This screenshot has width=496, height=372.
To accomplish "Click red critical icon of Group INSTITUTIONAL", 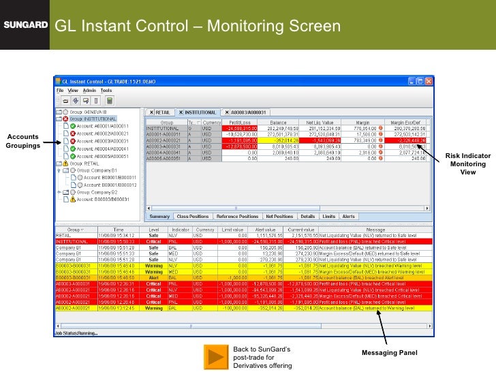I will tap(65, 119).
